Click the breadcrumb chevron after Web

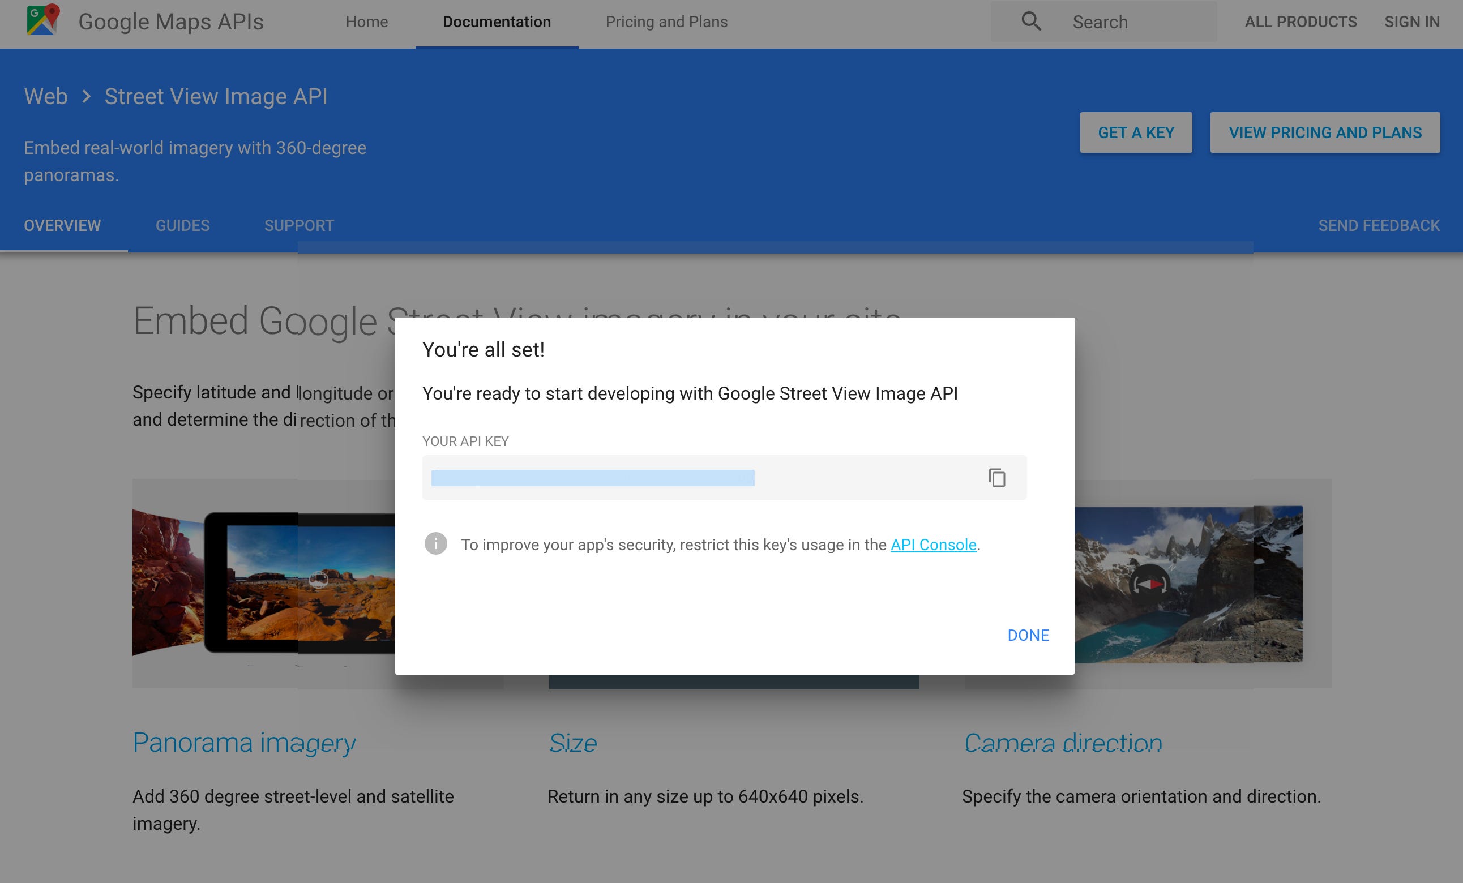(x=87, y=96)
